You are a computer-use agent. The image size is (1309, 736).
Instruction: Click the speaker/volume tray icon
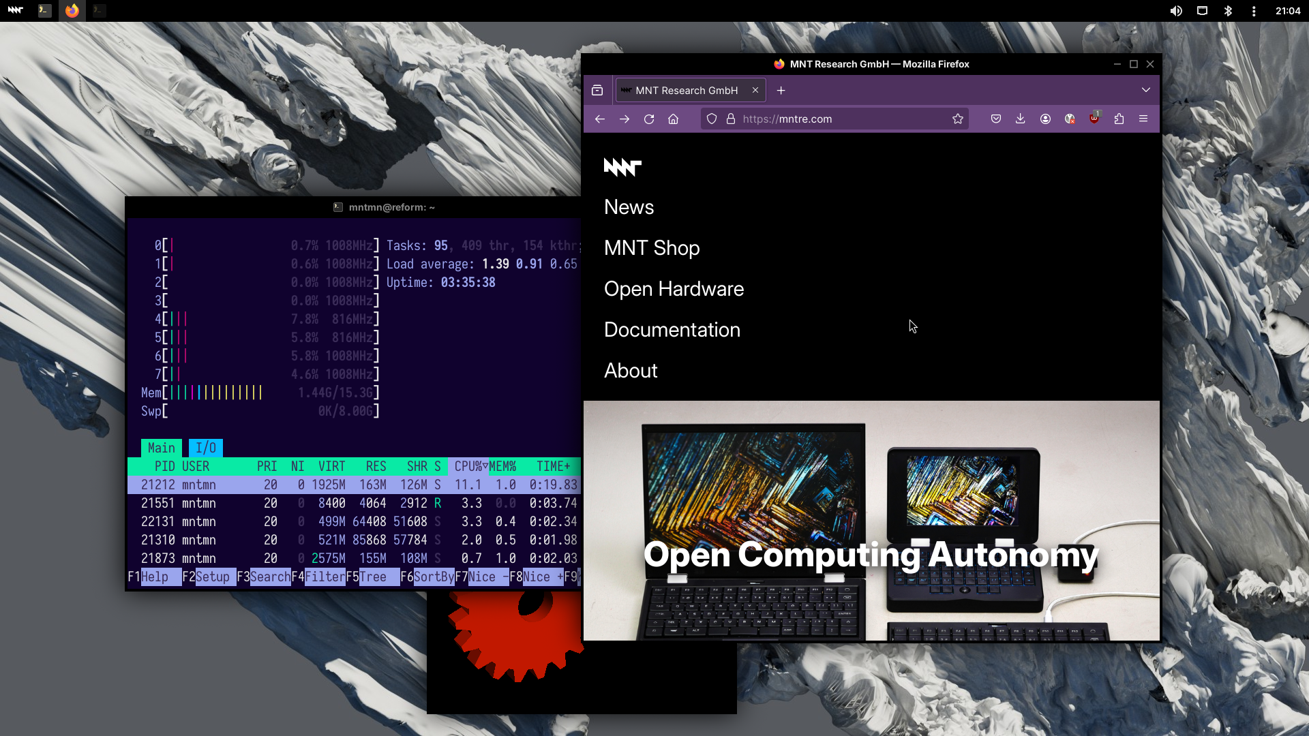(1176, 10)
